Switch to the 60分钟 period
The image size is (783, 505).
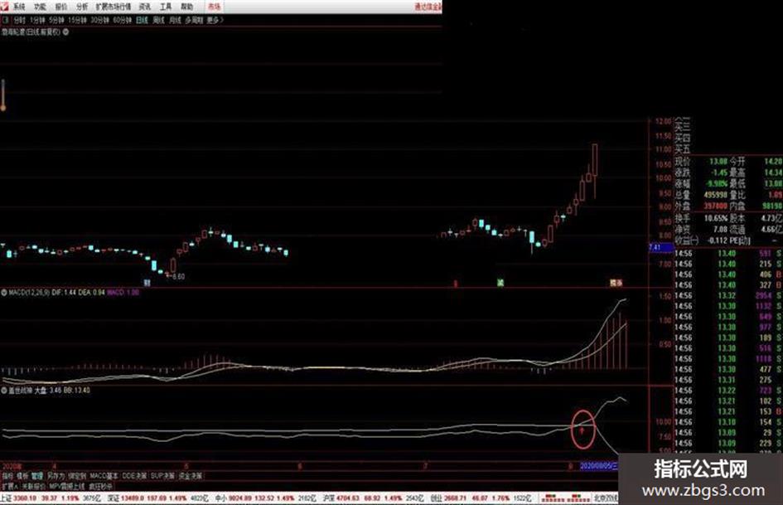[123, 21]
